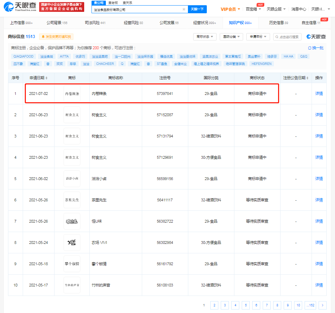Click 详情 for 怪U味 row
Image resolution: width=335 pixels, height=313 pixels.
click(x=319, y=221)
